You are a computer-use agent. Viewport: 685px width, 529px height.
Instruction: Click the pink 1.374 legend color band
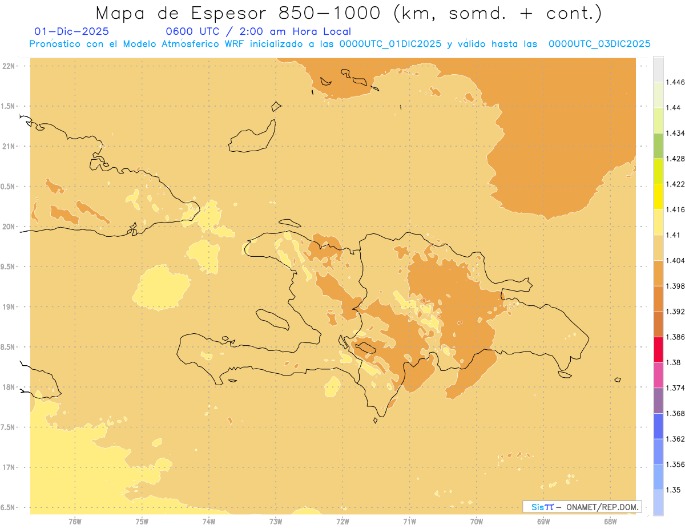pos(658,375)
